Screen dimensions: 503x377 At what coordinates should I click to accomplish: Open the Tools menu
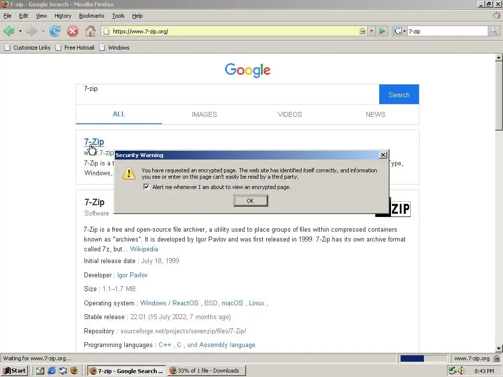118,16
